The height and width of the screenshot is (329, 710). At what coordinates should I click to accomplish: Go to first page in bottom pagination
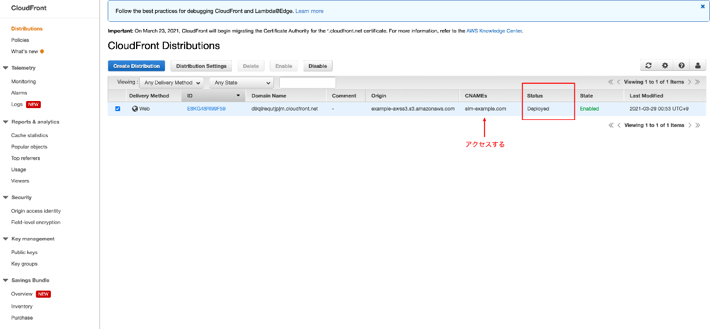[x=611, y=125]
